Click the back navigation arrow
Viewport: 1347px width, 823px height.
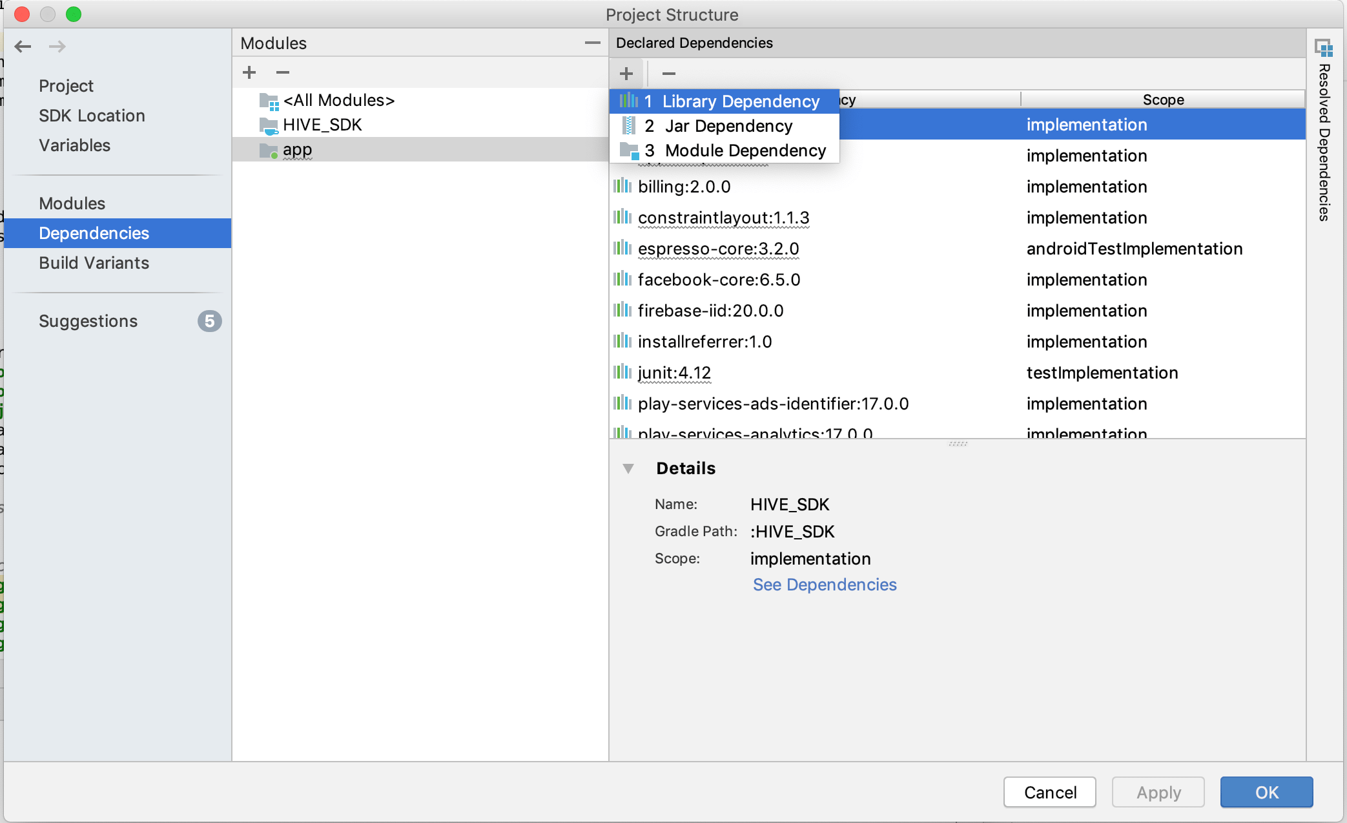click(23, 46)
